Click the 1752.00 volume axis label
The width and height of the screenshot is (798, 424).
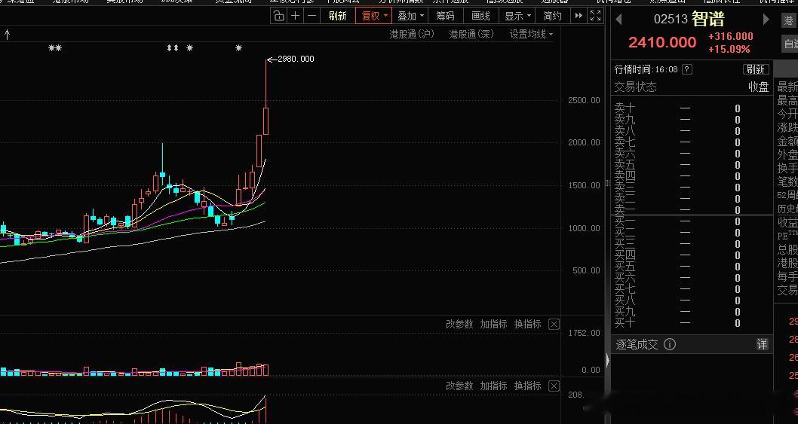click(x=585, y=332)
